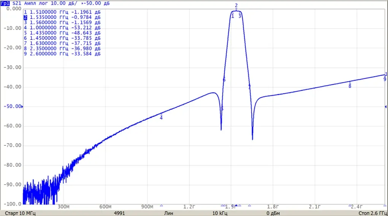Screen dimensions: 388x216
Task: Open the Ампл лог format field
Action: 36,3
